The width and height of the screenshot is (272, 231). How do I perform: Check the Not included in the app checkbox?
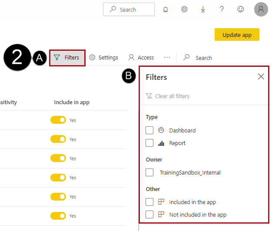tap(149, 214)
